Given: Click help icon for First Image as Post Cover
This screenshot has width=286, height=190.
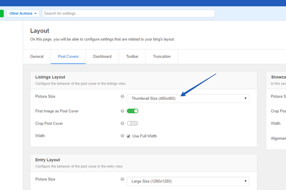Looking at the screenshot, I should pyautogui.click(x=123, y=111).
